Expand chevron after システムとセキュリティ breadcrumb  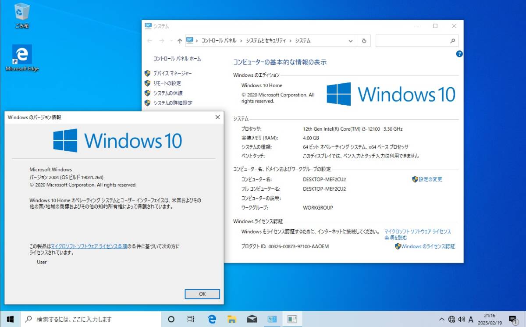pos(290,41)
